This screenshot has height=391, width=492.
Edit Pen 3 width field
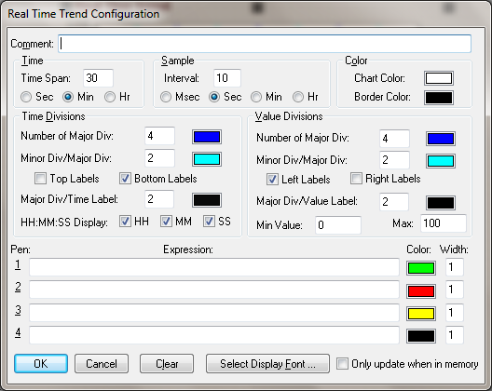[x=455, y=313]
